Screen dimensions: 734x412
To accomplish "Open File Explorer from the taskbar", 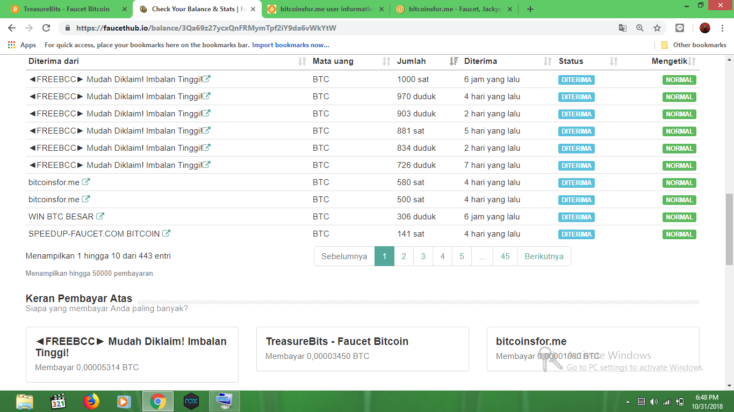I will pyautogui.click(x=25, y=401).
